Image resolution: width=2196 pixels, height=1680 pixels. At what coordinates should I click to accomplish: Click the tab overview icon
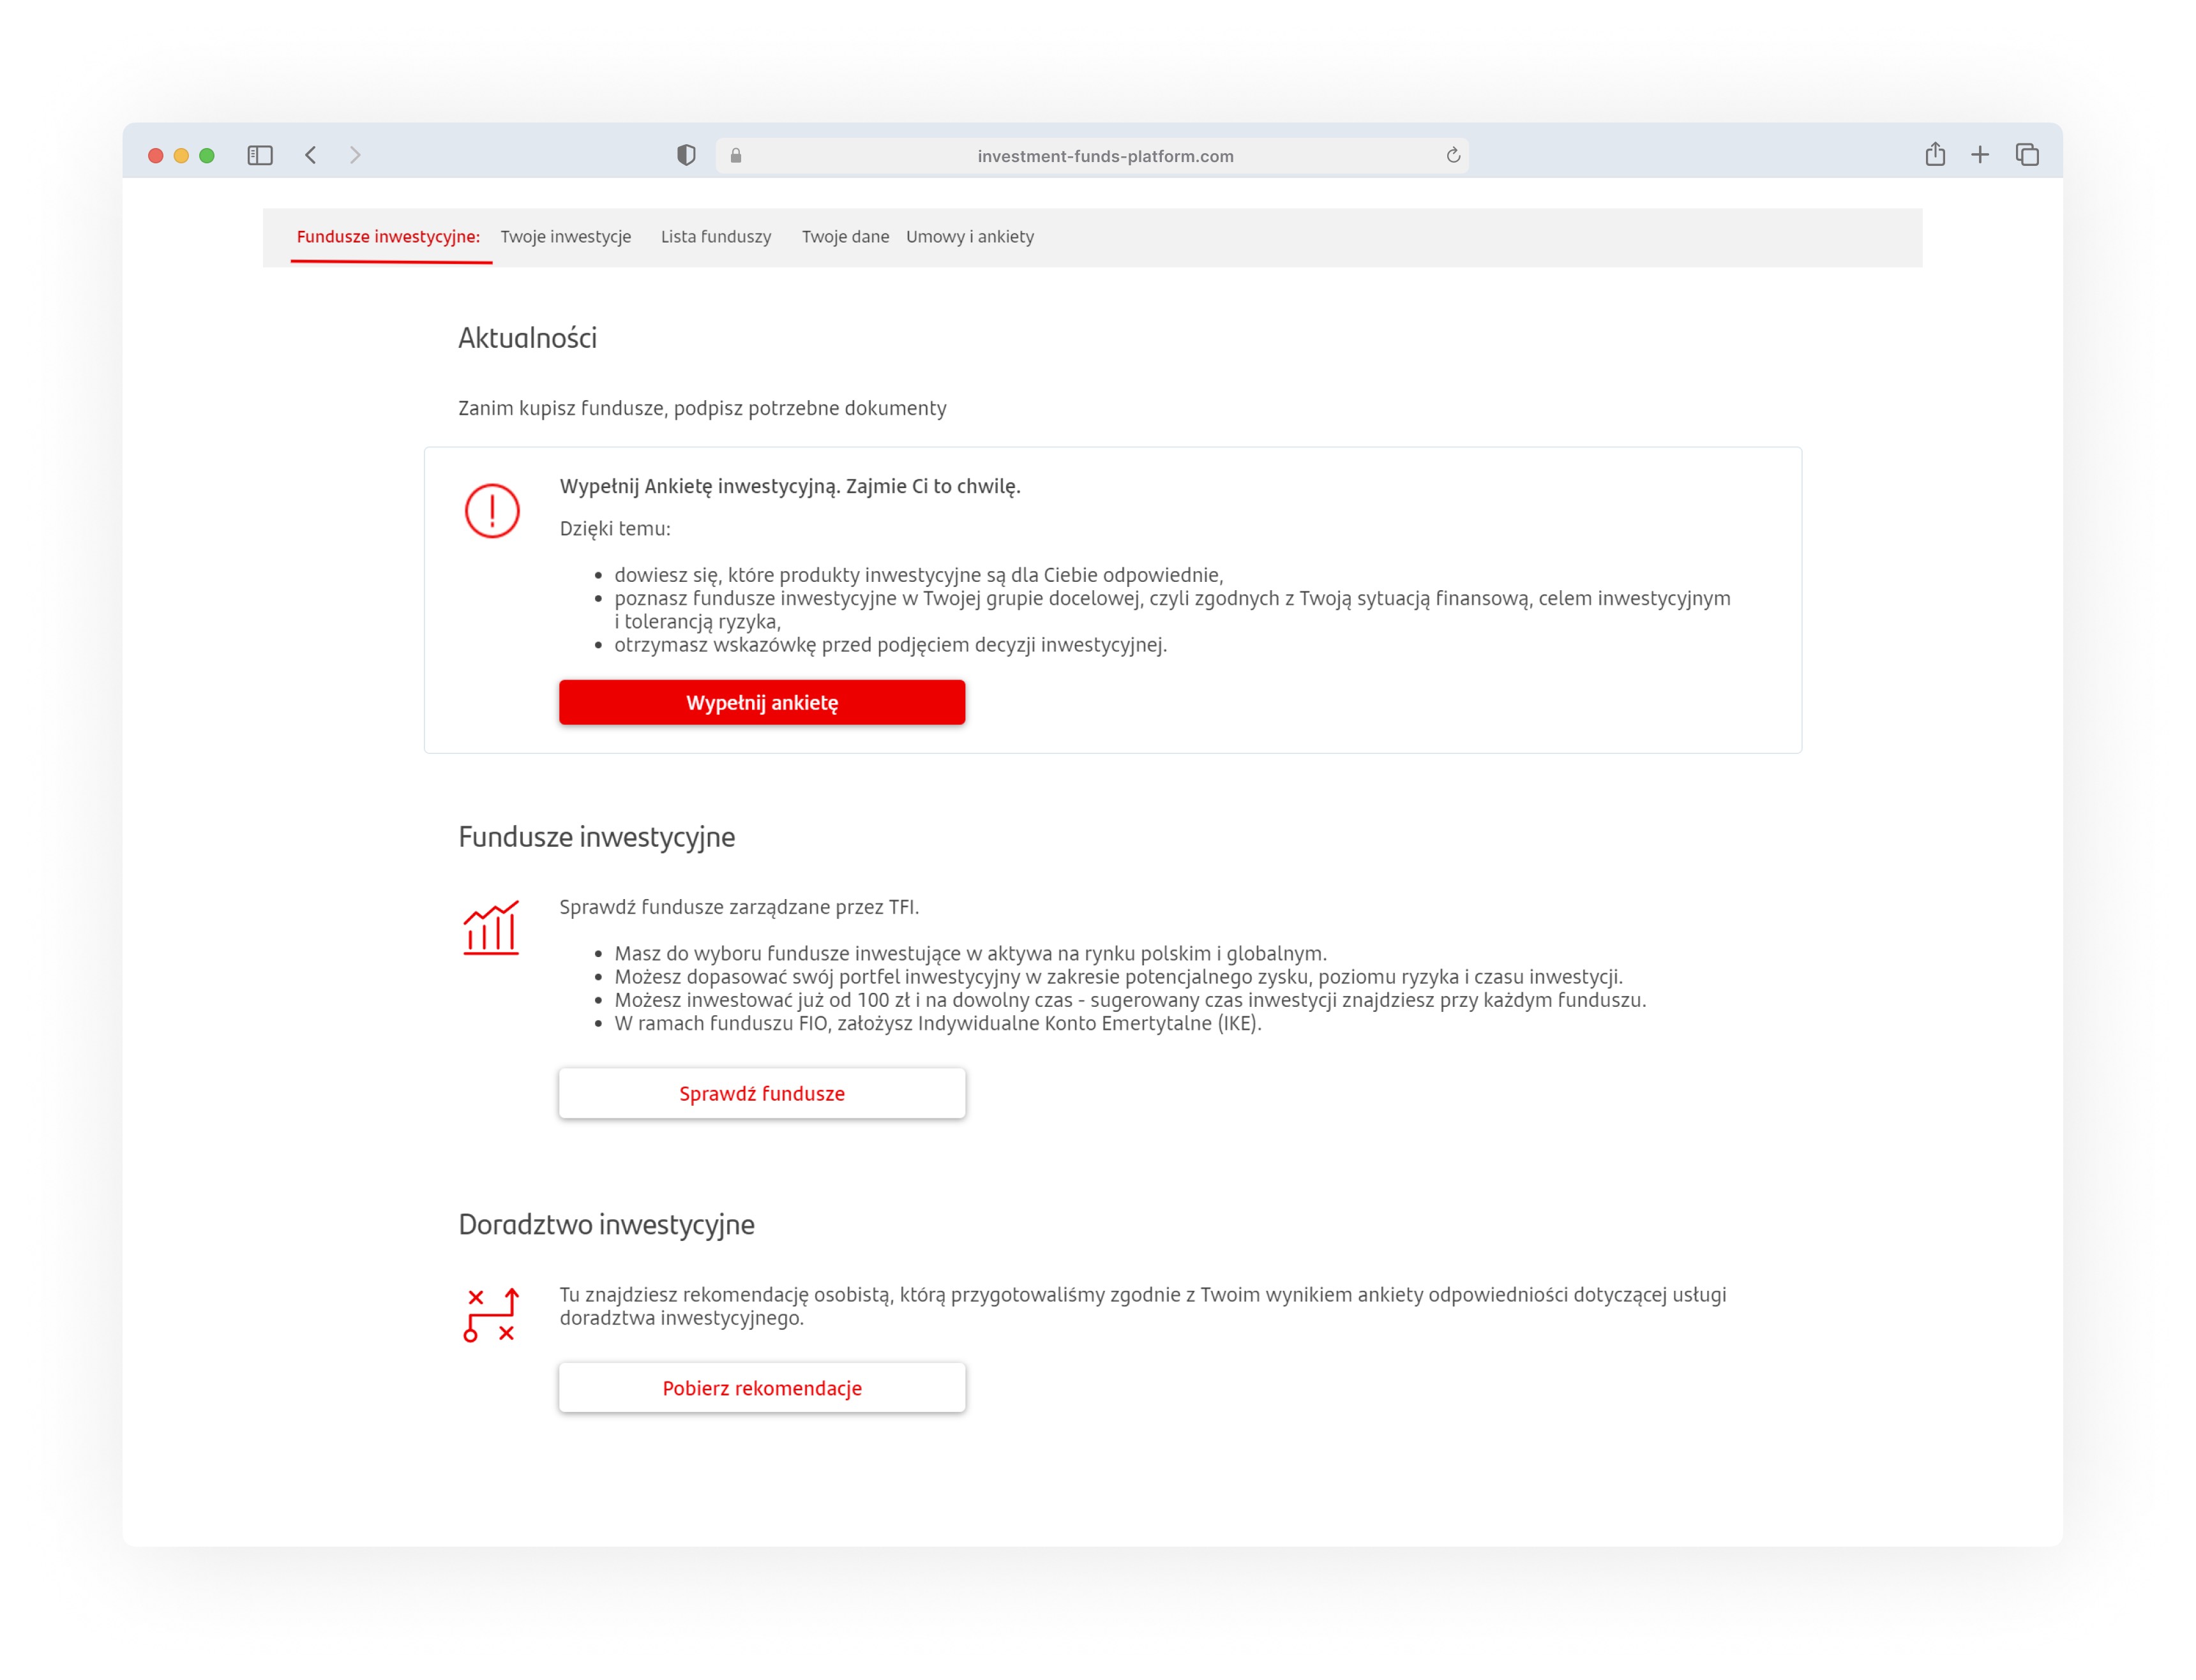tap(2027, 155)
